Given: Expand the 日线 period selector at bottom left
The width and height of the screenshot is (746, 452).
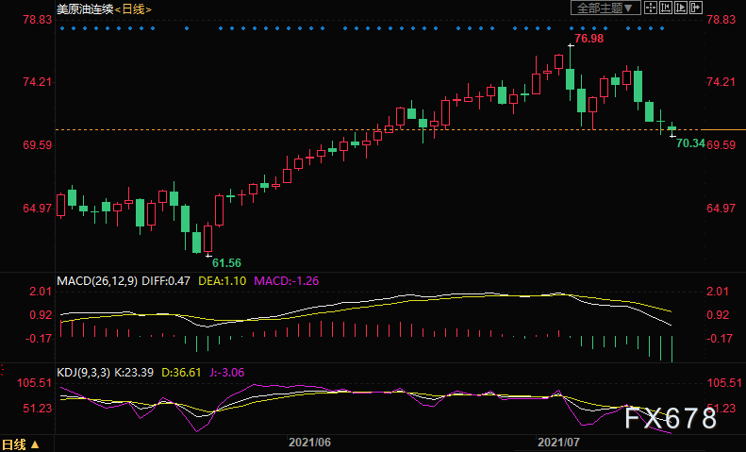Looking at the screenshot, I should (21, 444).
